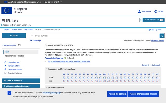The height and width of the screenshot is (103, 166).
Task: Navigate to EUROPA breadcrumb
Action: click(x=6, y=29)
